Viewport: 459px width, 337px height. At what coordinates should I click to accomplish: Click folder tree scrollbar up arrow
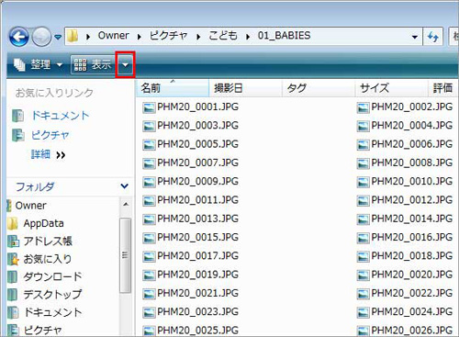click(125, 205)
